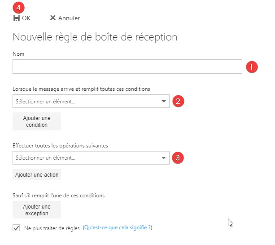This screenshot has width=275, height=245.
Task: Cancel the rule with the Annuler label
Action: tap(69, 18)
